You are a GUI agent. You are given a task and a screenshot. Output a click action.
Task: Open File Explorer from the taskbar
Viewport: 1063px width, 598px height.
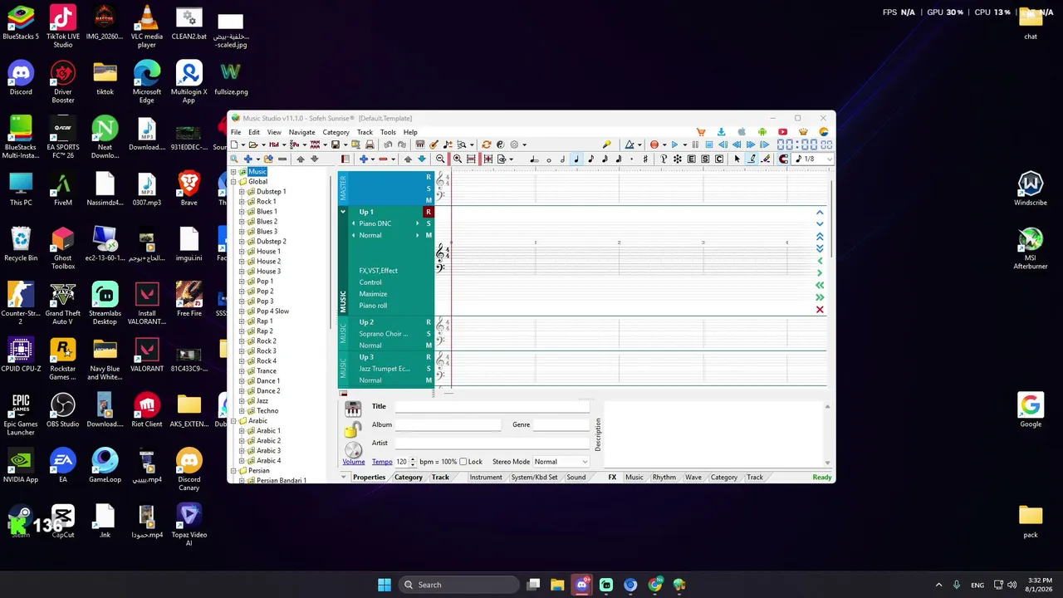coord(557,585)
